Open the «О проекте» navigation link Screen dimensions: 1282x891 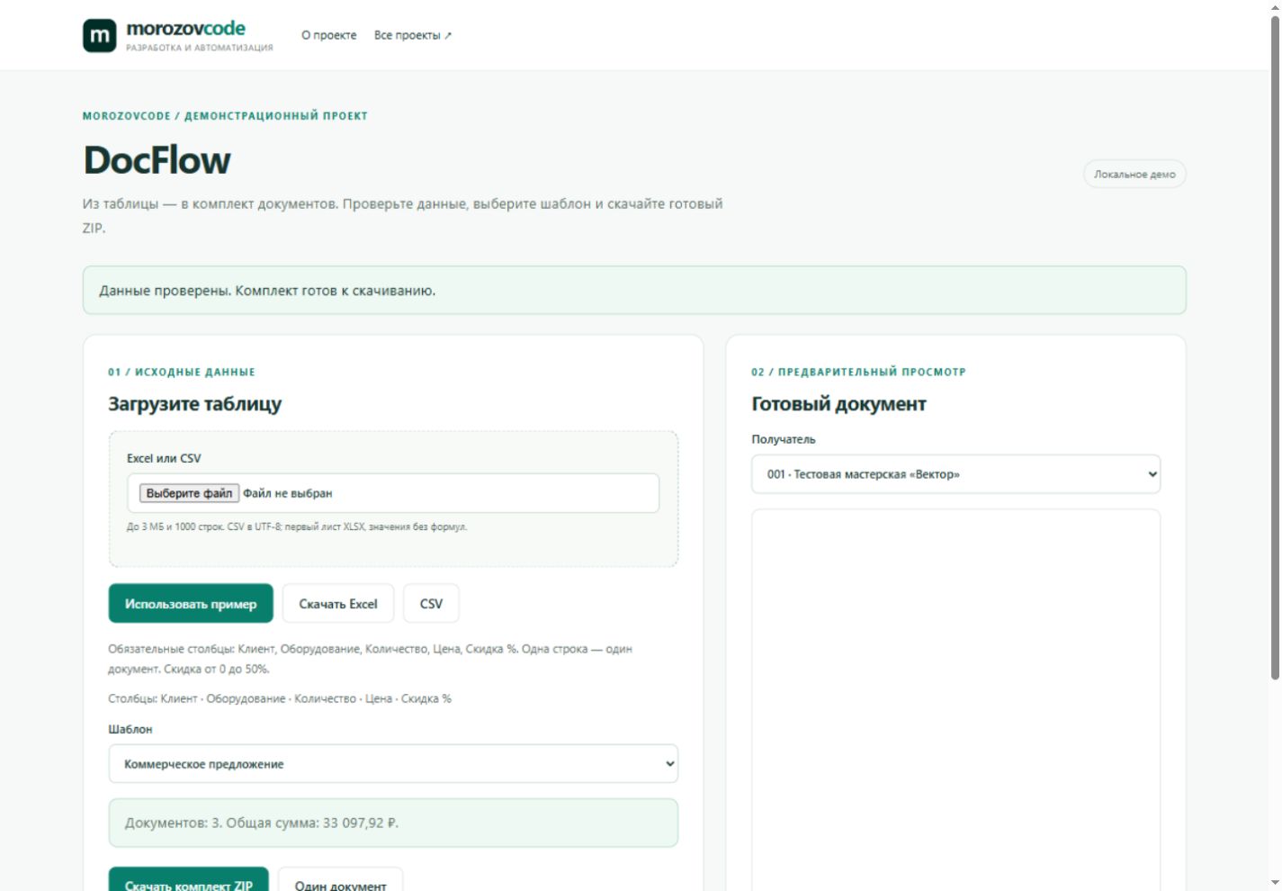(328, 35)
